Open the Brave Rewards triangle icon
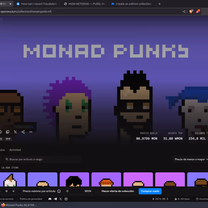208x208 pixels. [198, 11]
